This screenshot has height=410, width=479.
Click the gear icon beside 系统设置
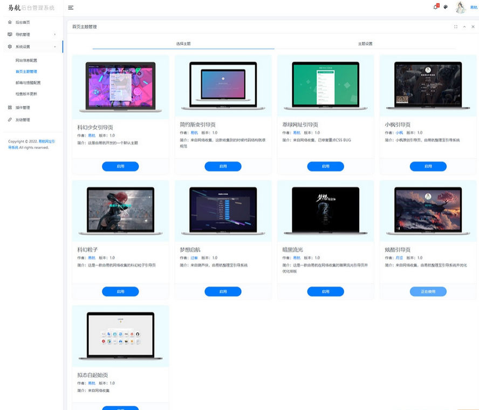pyautogui.click(x=10, y=47)
